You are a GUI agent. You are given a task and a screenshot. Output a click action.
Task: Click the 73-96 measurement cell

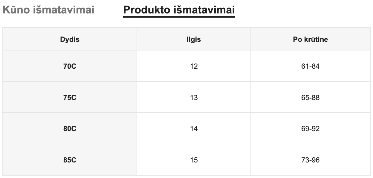[x=310, y=160]
